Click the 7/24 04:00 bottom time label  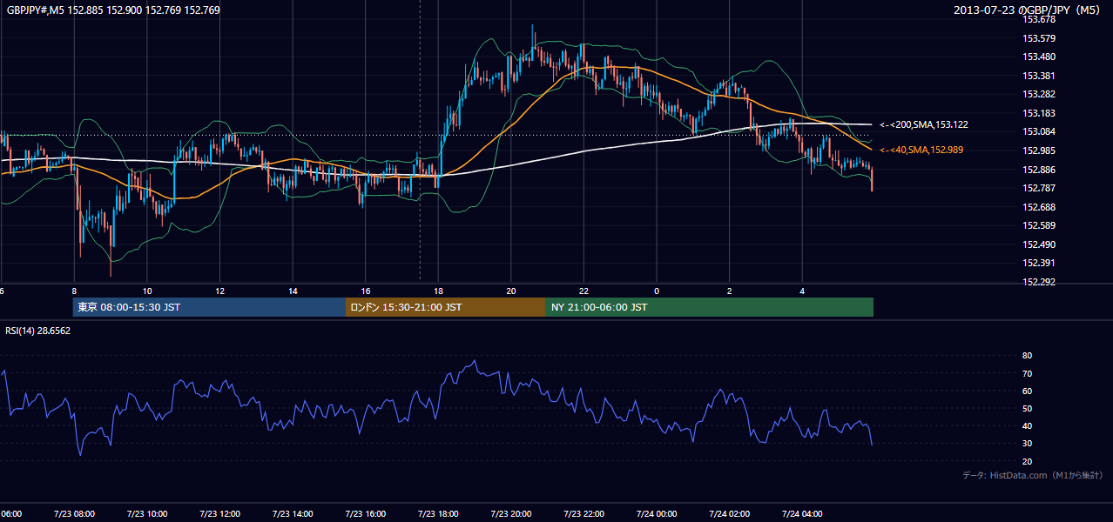point(802,514)
